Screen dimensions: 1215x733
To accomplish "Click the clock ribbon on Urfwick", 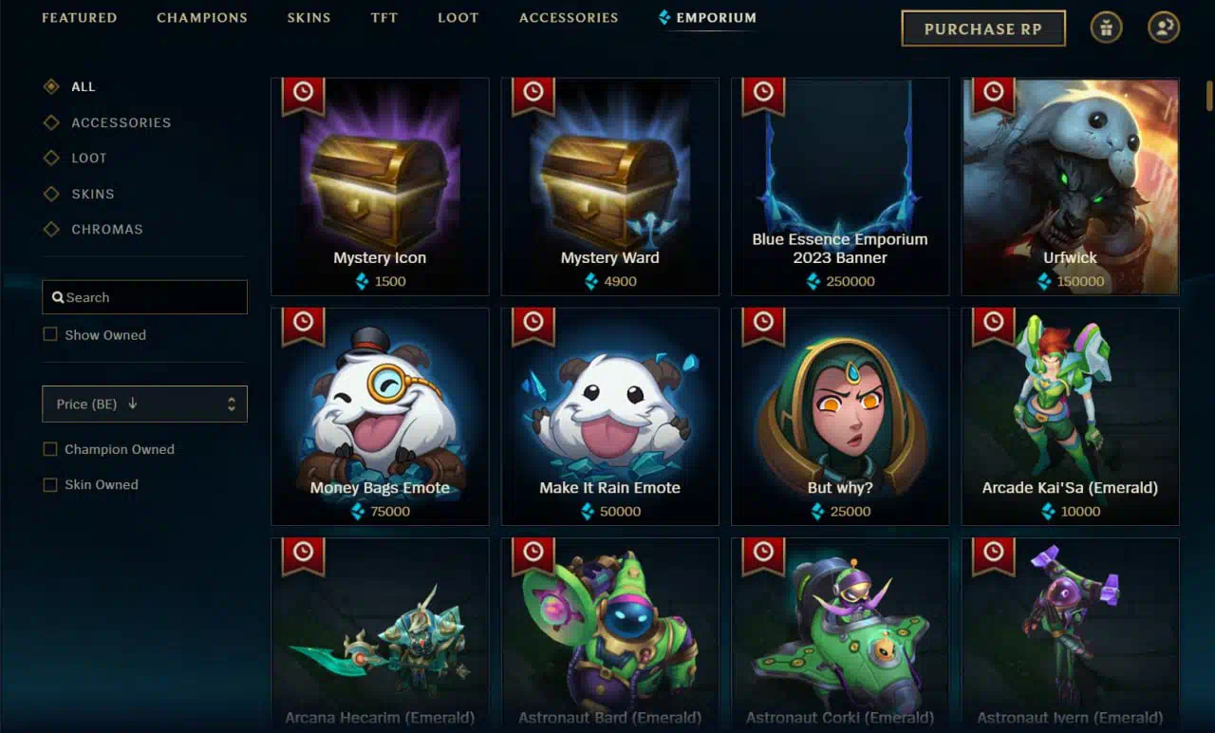I will pos(994,93).
